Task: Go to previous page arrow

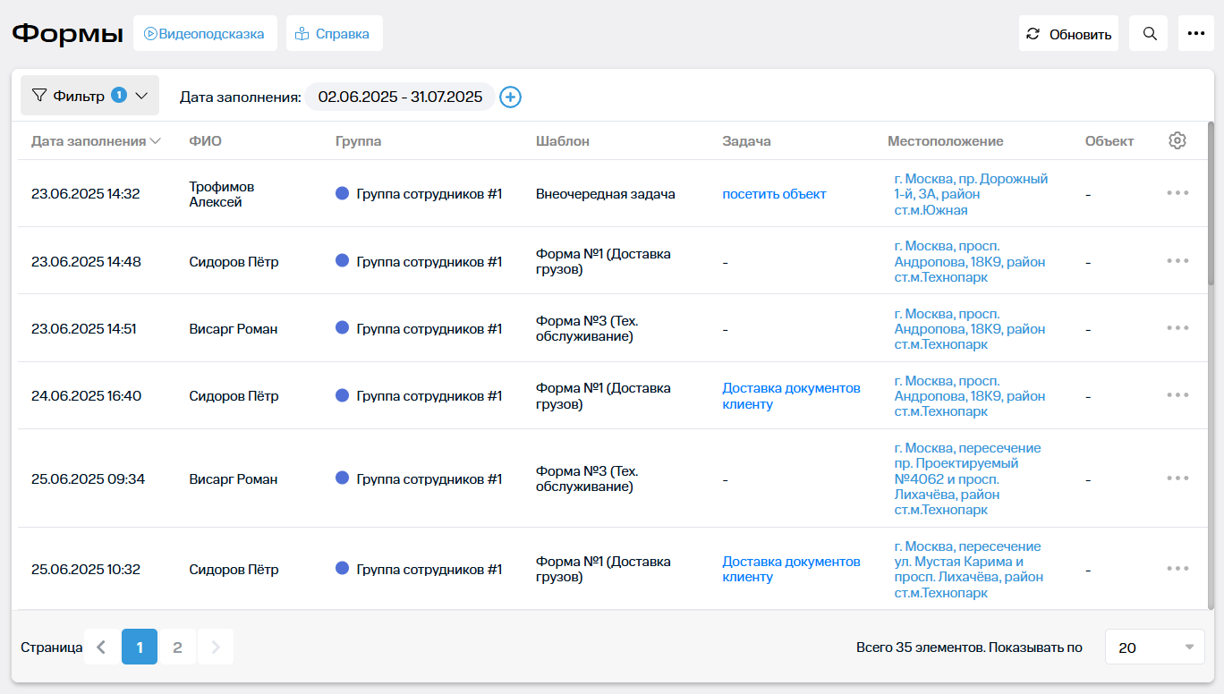Action: (x=101, y=647)
